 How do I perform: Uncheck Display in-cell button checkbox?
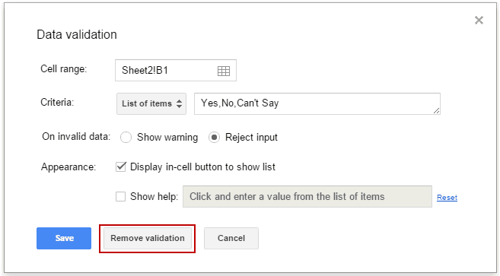click(120, 167)
